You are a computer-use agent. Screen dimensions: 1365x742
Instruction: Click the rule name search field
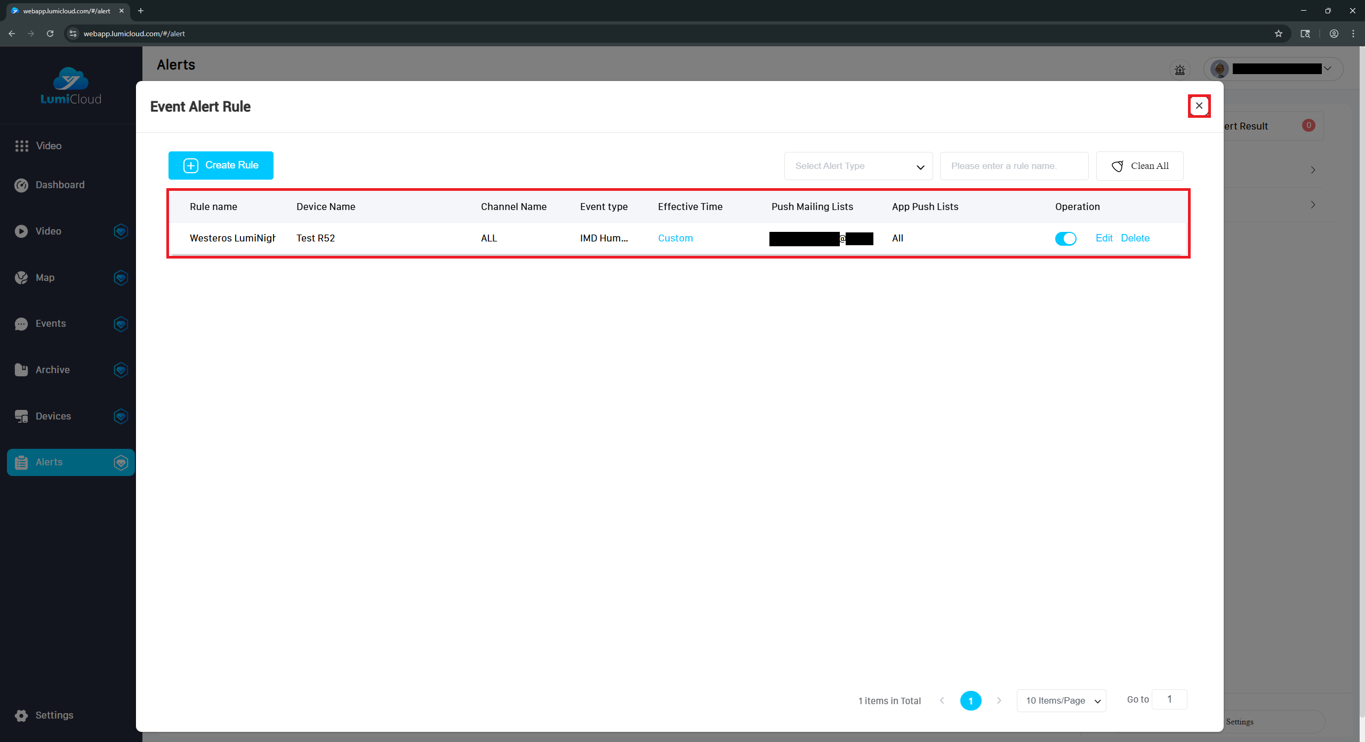pyautogui.click(x=1014, y=166)
